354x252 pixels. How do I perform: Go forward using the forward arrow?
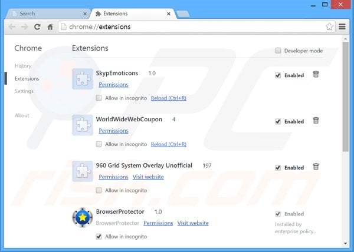pyautogui.click(x=24, y=27)
